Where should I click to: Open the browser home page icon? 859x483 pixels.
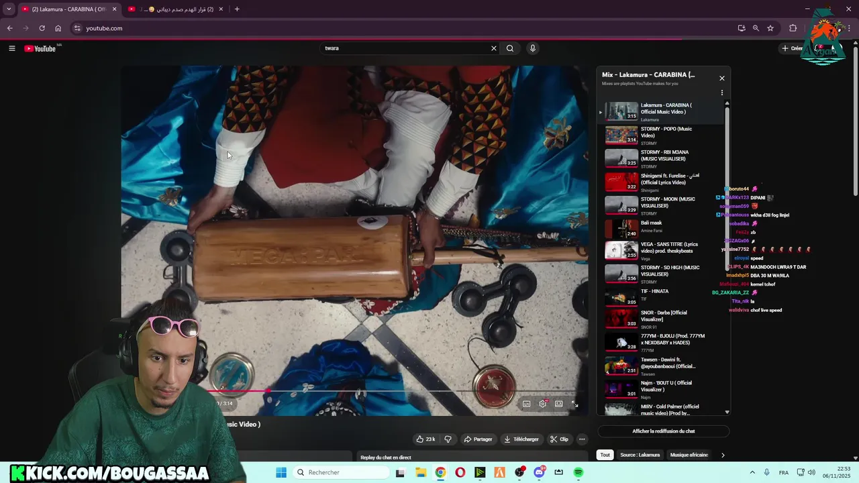click(58, 28)
